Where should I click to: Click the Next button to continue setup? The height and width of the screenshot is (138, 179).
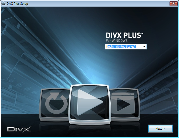[x=160, y=129]
